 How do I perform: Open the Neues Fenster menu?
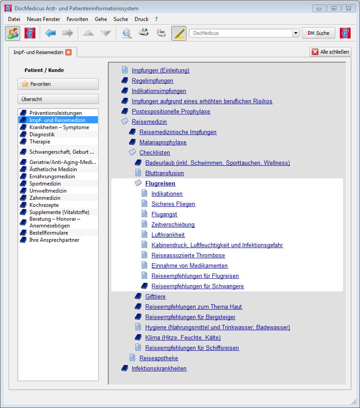[43, 19]
